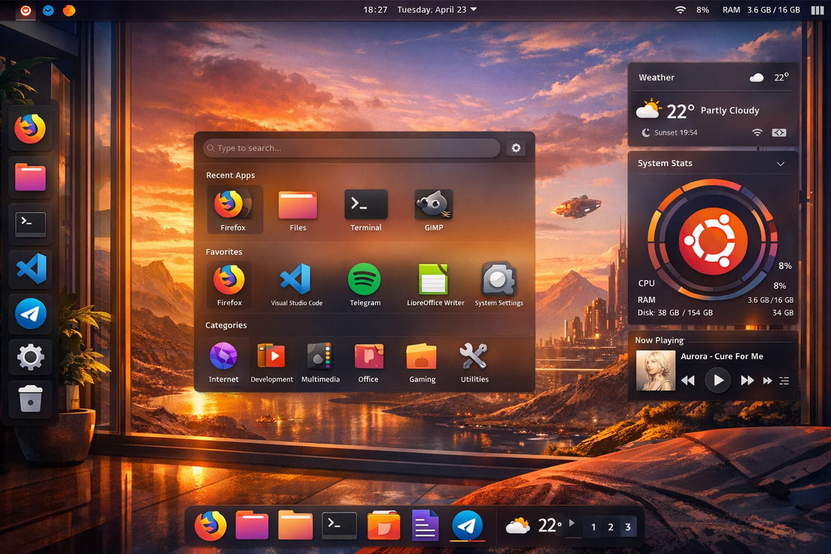Screen dimensions: 831x554
Task: Open LibreOffice Writer under Favorites
Action: tap(435, 285)
